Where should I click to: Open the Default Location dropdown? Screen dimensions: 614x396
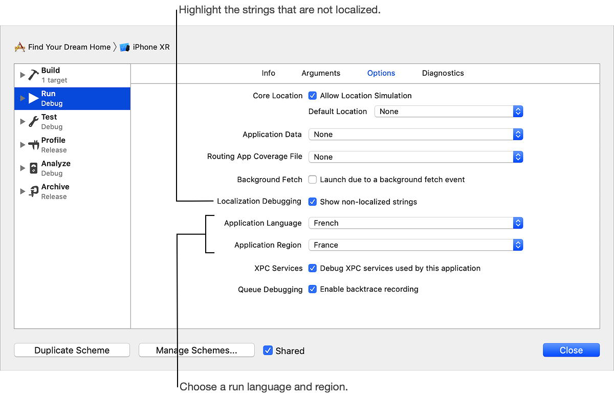449,112
